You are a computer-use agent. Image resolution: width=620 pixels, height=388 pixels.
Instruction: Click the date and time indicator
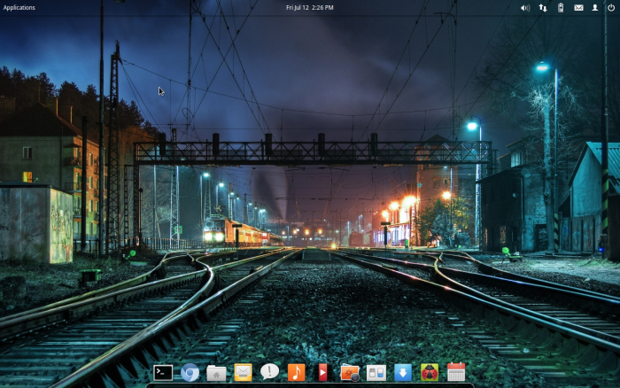click(x=309, y=7)
